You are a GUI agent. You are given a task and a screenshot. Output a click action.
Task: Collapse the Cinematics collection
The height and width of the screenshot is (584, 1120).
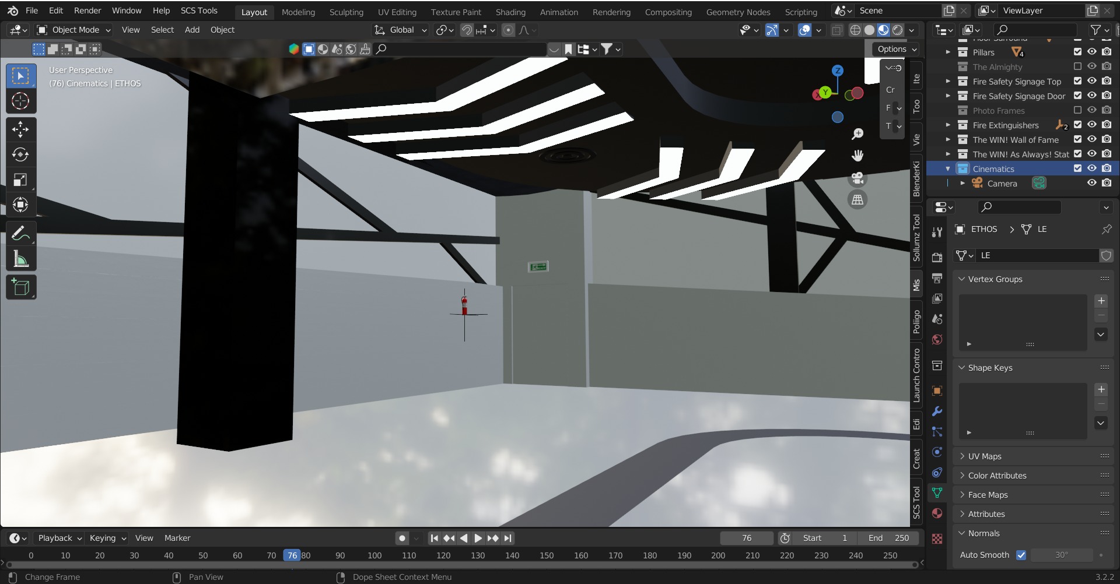click(x=948, y=168)
